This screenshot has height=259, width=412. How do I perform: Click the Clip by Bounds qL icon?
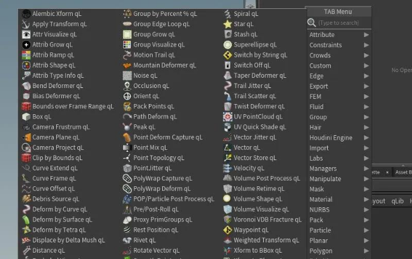click(26, 158)
